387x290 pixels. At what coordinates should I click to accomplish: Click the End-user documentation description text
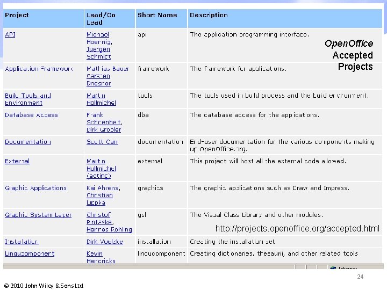[x=282, y=146]
